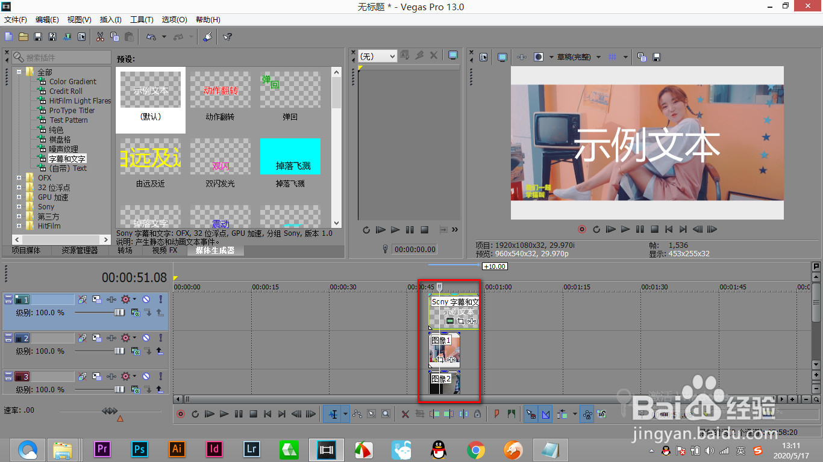Select the 噪声纹理 generator
This screenshot has width=823, height=462.
click(x=64, y=149)
